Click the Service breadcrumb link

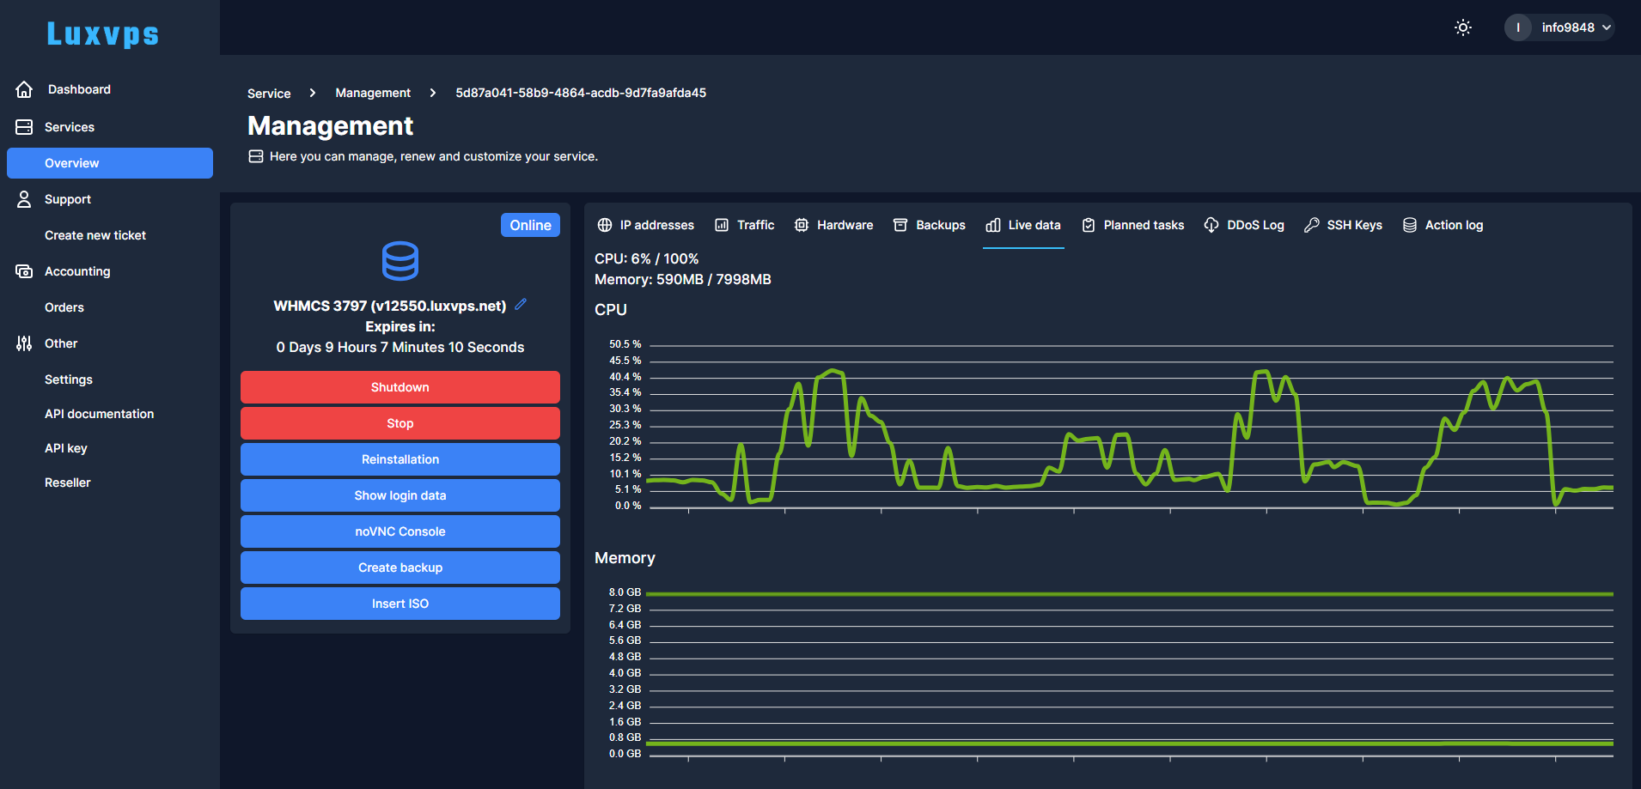pyautogui.click(x=269, y=94)
